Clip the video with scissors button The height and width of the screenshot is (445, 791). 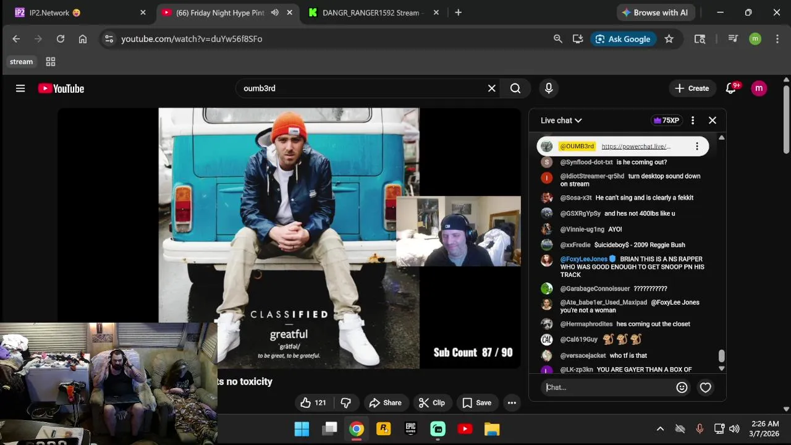point(431,403)
